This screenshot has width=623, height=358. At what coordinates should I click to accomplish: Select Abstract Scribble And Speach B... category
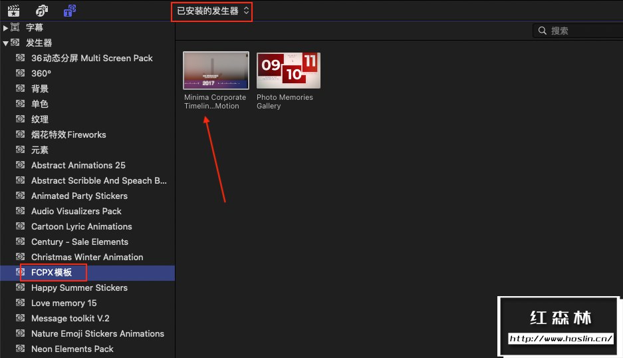click(99, 180)
